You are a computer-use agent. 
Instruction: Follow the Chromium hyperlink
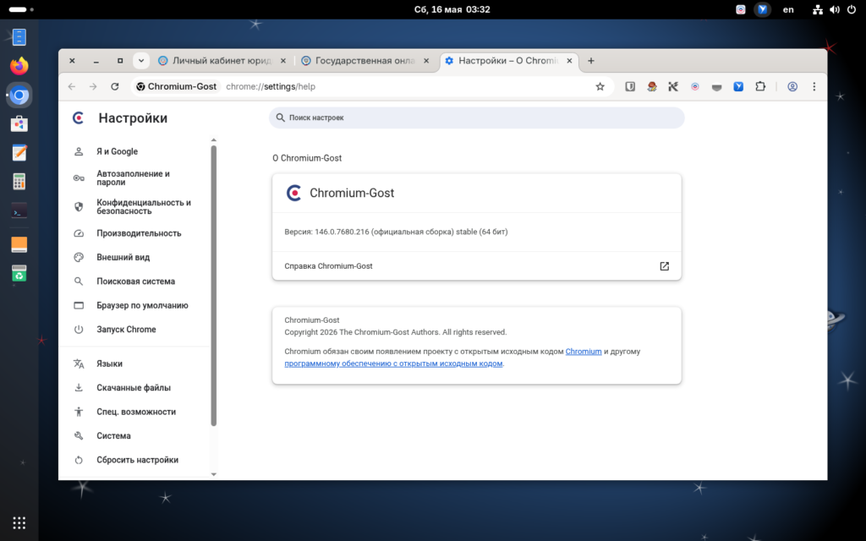point(584,351)
